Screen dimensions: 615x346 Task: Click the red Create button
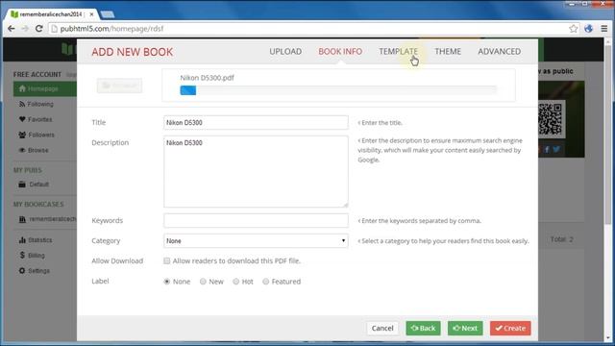pyautogui.click(x=510, y=328)
